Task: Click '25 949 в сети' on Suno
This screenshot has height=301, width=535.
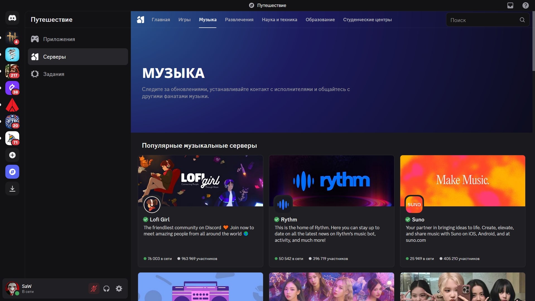Action: [422, 259]
